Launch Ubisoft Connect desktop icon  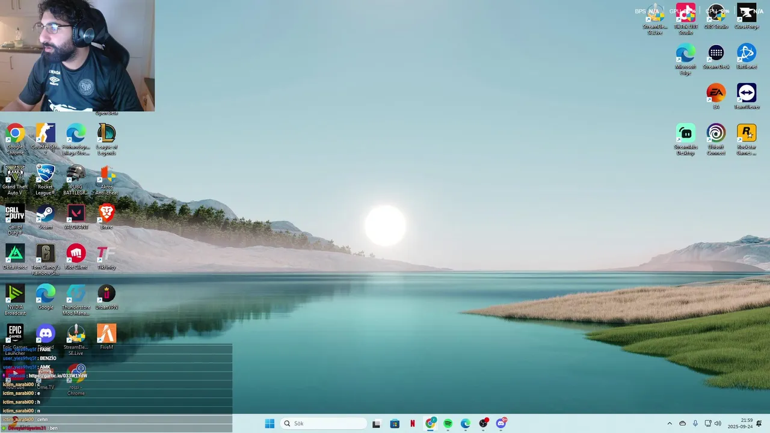[716, 140]
